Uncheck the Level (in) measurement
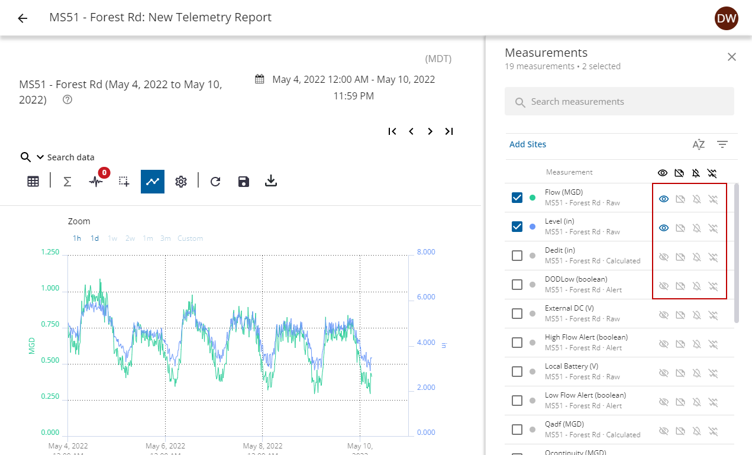This screenshot has height=455, width=752. [516, 226]
